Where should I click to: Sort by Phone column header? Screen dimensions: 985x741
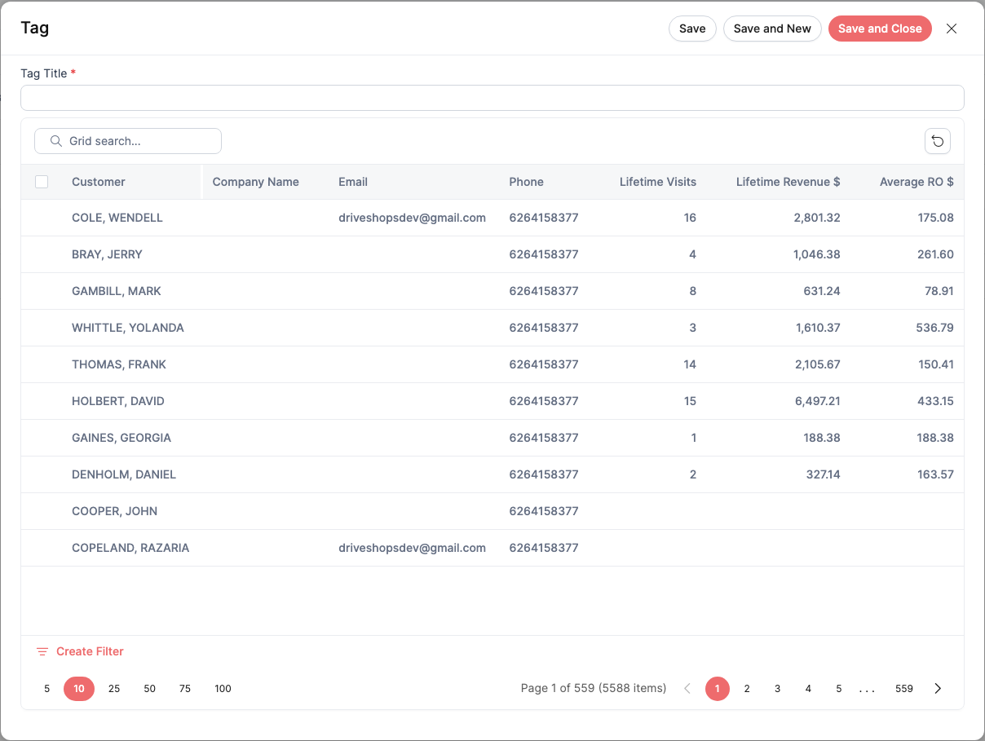coord(526,182)
